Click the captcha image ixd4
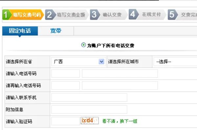Screen dimensions: 197x130 (x=90, y=121)
